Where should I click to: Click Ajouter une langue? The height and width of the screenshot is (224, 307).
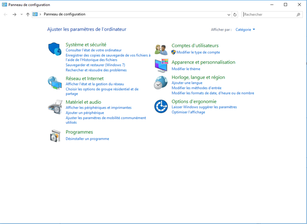tap(187, 83)
